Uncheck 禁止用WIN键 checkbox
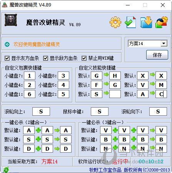Viewport: 172px width, 173px height. (x=84, y=58)
